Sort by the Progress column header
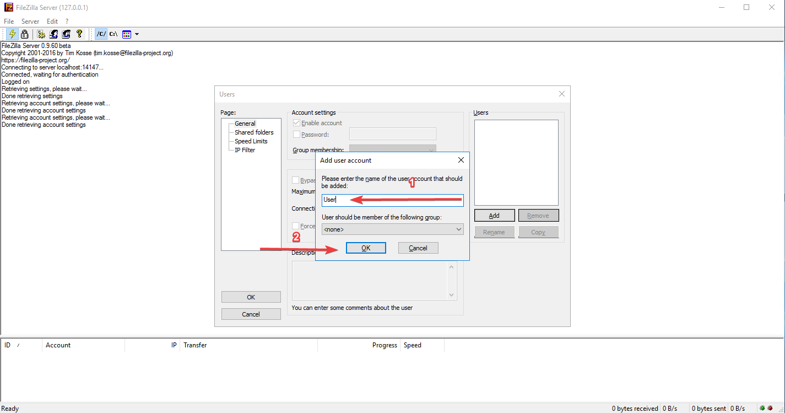 [x=359, y=345]
